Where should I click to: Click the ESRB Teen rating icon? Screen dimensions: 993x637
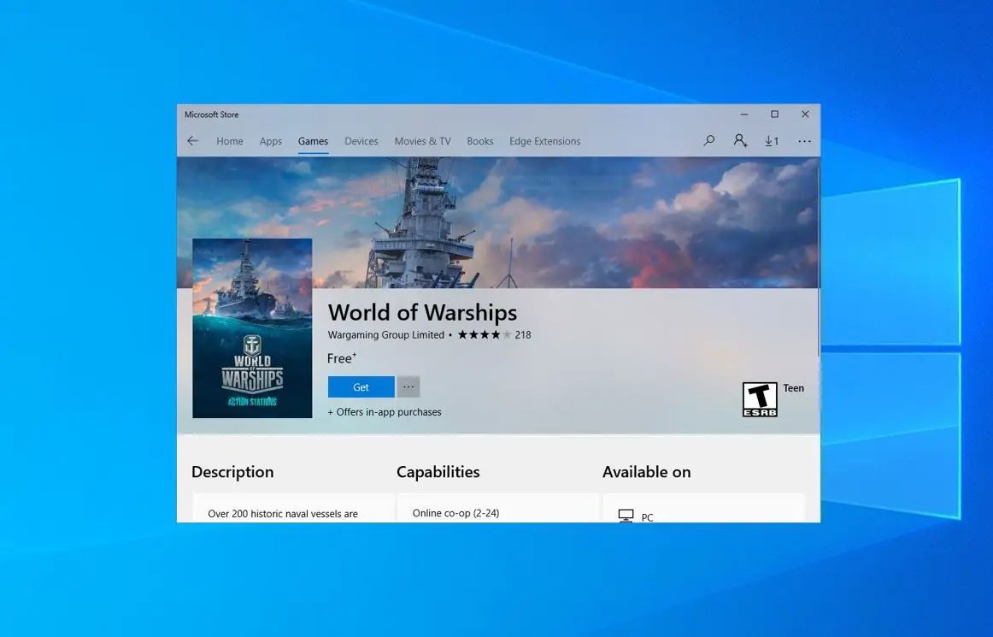760,398
